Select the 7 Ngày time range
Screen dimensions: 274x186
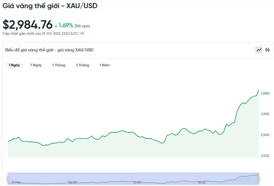[x=36, y=65]
